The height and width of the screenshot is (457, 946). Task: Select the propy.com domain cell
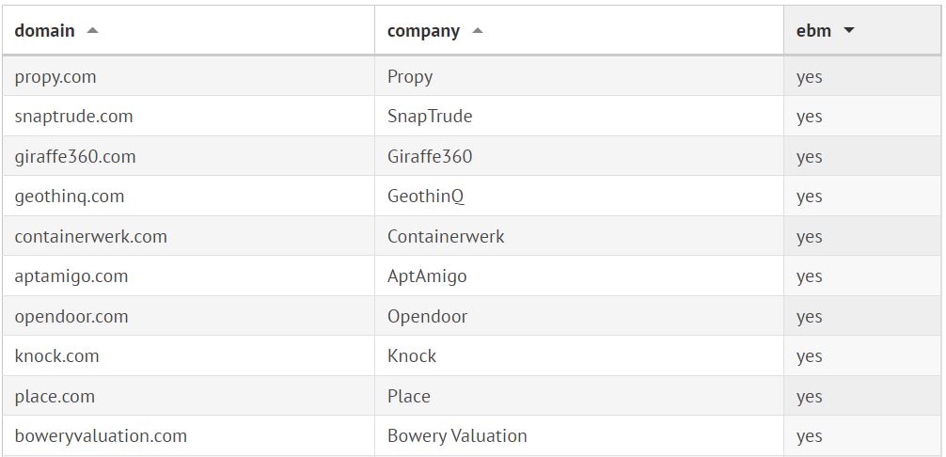[55, 77]
